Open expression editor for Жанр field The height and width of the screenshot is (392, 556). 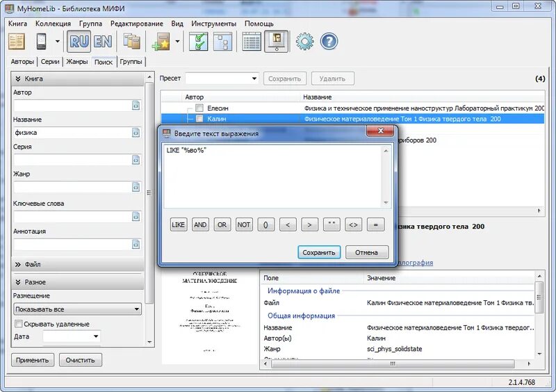coord(136,187)
